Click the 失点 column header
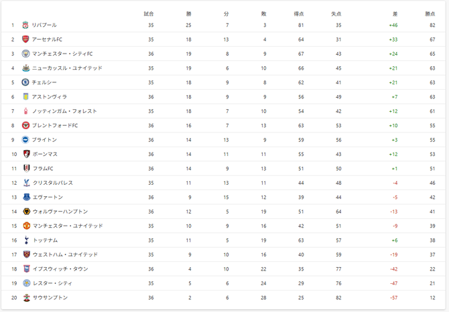 coord(336,13)
